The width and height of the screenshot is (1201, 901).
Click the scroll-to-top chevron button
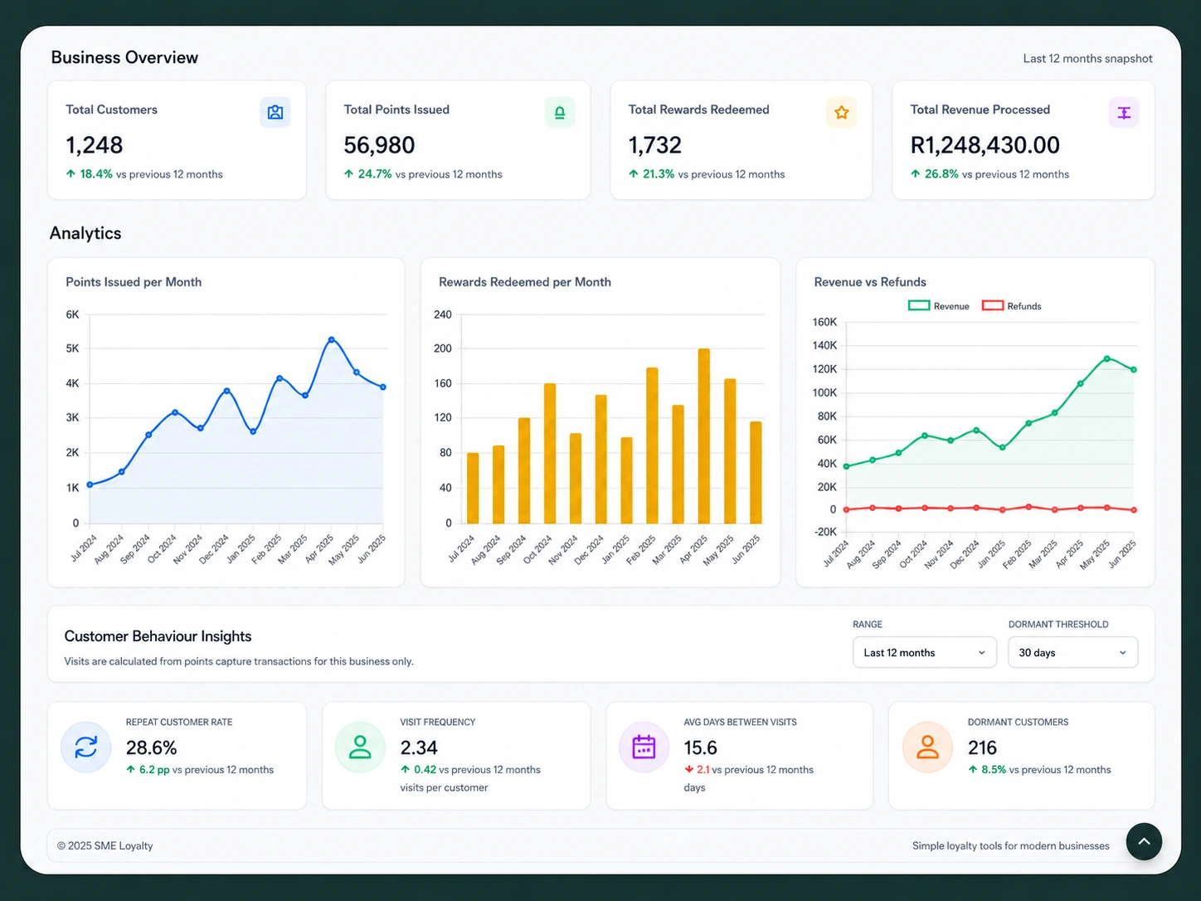1144,841
